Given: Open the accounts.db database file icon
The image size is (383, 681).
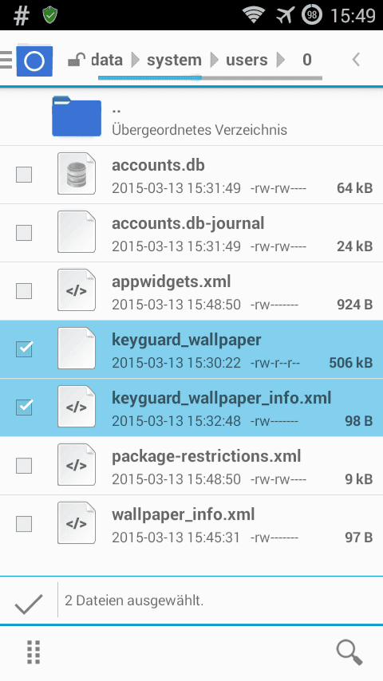Looking at the screenshot, I should click(77, 173).
